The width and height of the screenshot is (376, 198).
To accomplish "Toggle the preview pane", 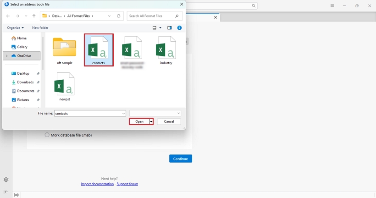I will click(170, 28).
